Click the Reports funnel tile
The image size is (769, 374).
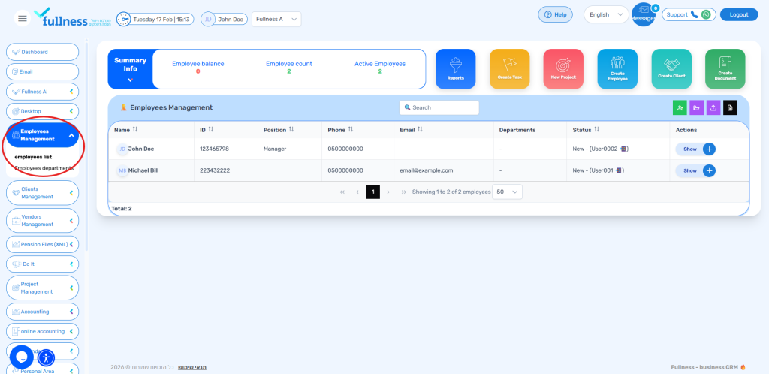coord(455,68)
